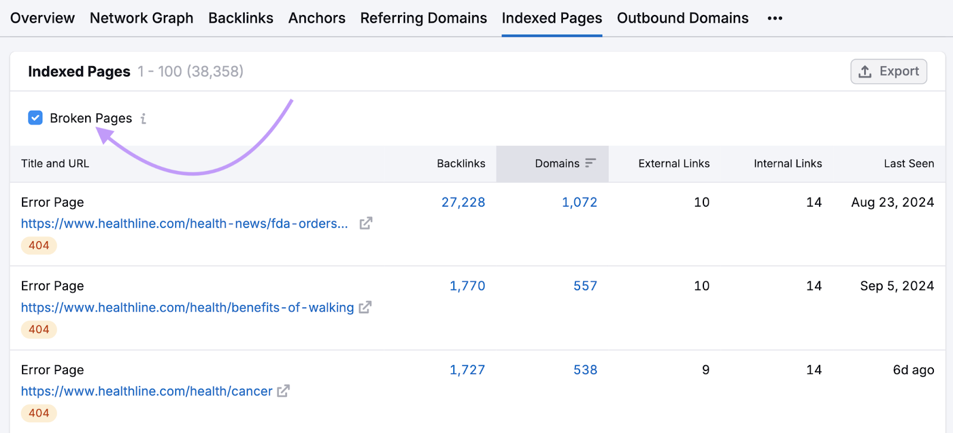Click the 27,228 backlinks count
953x433 pixels.
[463, 203]
